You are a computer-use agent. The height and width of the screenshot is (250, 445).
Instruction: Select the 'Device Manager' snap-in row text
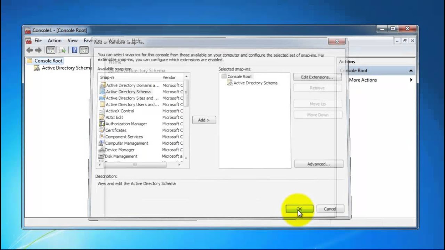(120, 150)
